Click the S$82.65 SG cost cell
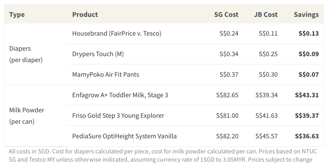Screen dimensions: 328x168 point(227,95)
